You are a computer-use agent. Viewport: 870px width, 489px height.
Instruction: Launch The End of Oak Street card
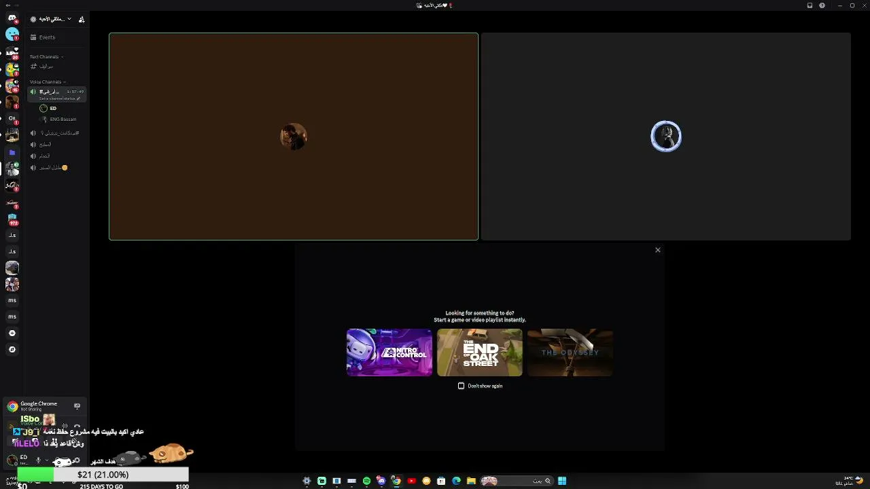480,352
